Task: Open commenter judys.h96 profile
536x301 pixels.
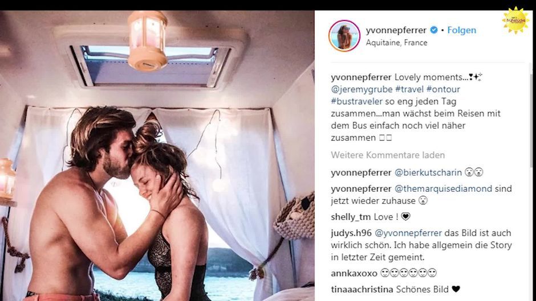Action: pyautogui.click(x=351, y=233)
